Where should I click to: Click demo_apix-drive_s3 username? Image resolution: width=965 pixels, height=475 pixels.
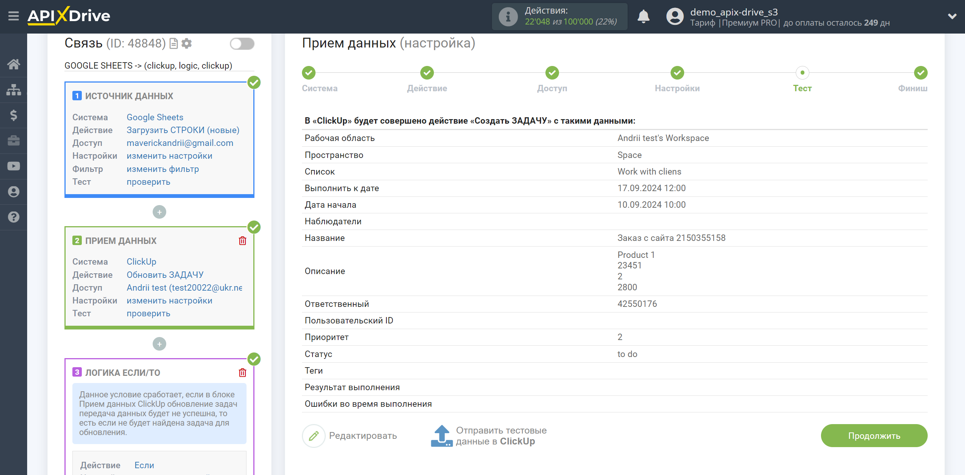pos(734,12)
